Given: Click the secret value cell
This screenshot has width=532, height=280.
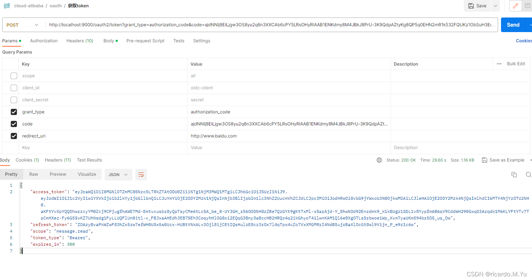Looking at the screenshot, I should (289, 100).
